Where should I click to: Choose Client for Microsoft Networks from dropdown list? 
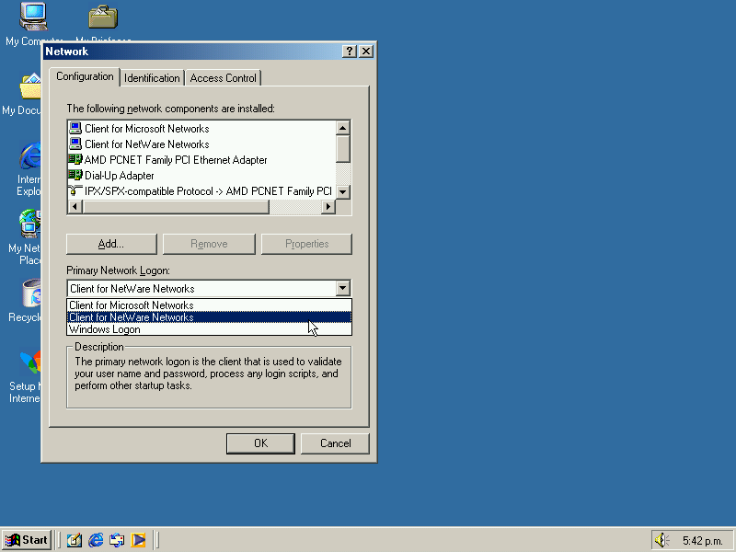[209, 305]
